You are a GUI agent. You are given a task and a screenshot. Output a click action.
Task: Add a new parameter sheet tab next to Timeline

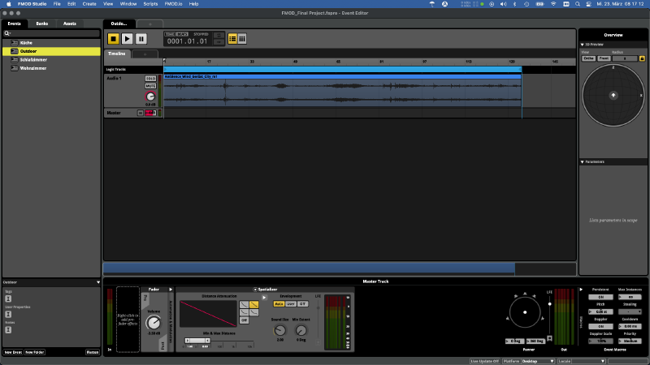point(145,54)
